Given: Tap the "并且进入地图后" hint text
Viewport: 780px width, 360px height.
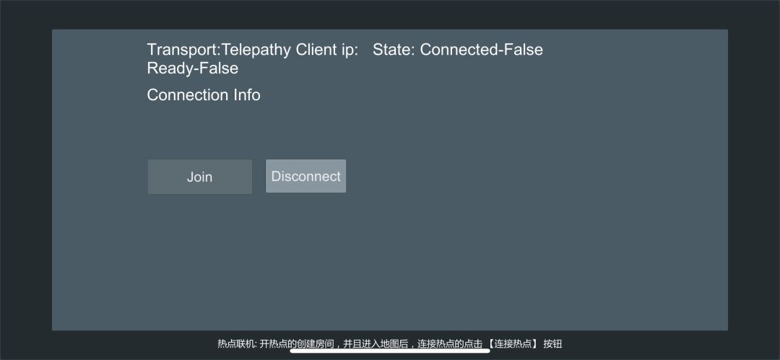Looking at the screenshot, I should click(x=375, y=344).
